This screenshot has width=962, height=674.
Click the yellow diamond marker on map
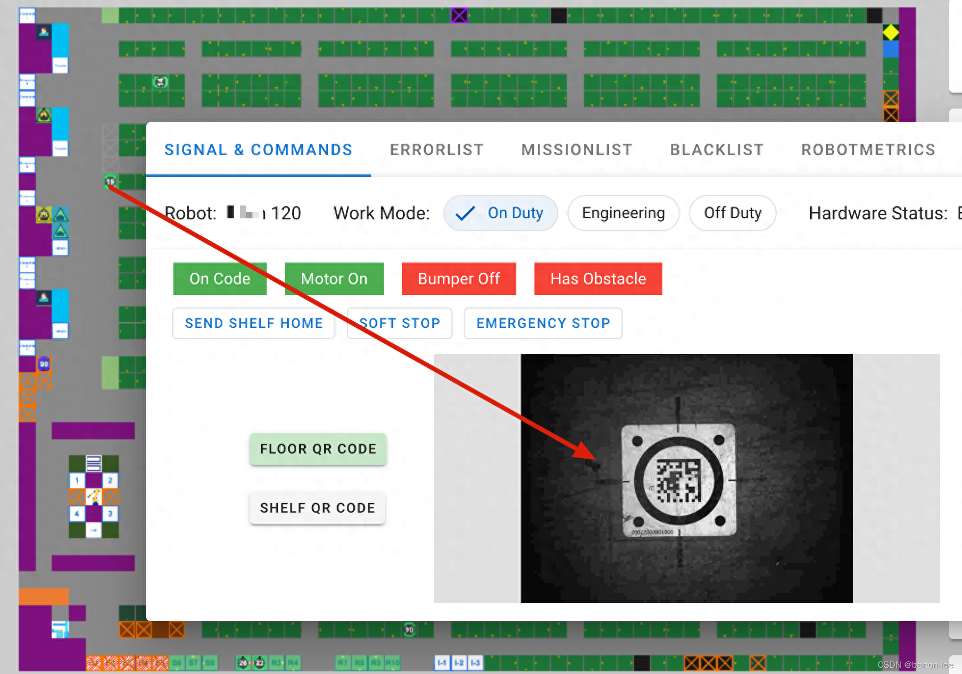tap(891, 32)
